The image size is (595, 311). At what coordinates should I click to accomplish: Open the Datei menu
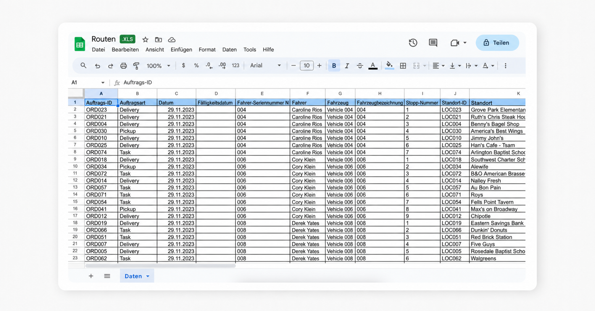[x=98, y=49]
